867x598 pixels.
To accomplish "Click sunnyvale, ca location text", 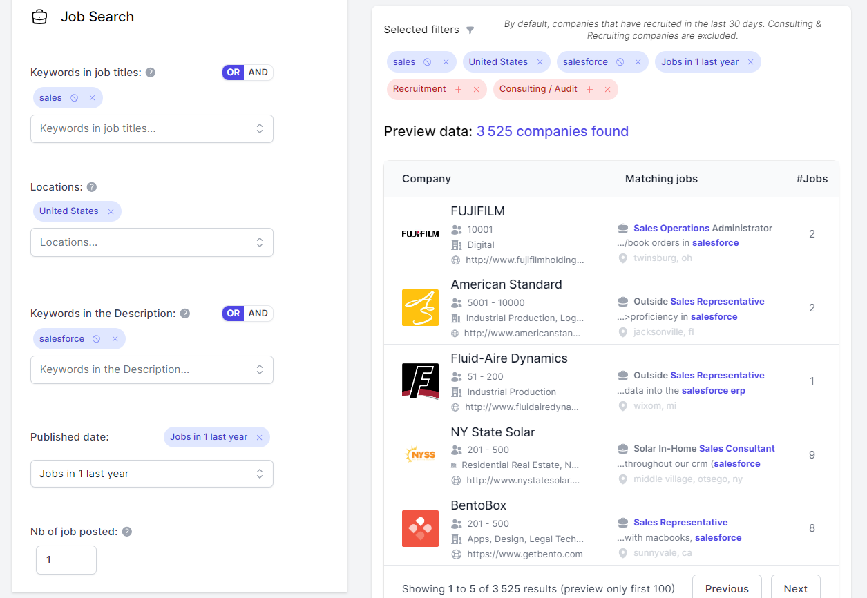I will 663,553.
